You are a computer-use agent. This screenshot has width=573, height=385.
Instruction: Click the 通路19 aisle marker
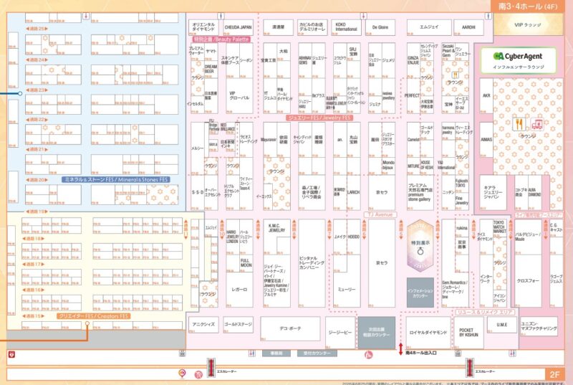(x=37, y=211)
